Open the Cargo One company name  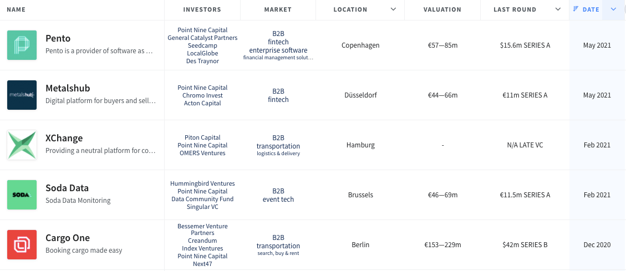68,238
